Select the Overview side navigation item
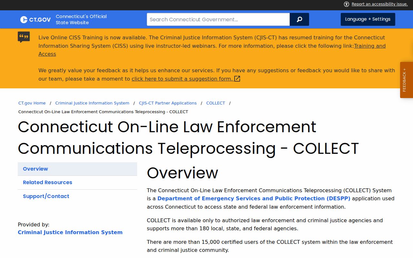413x258 pixels. (x=77, y=169)
